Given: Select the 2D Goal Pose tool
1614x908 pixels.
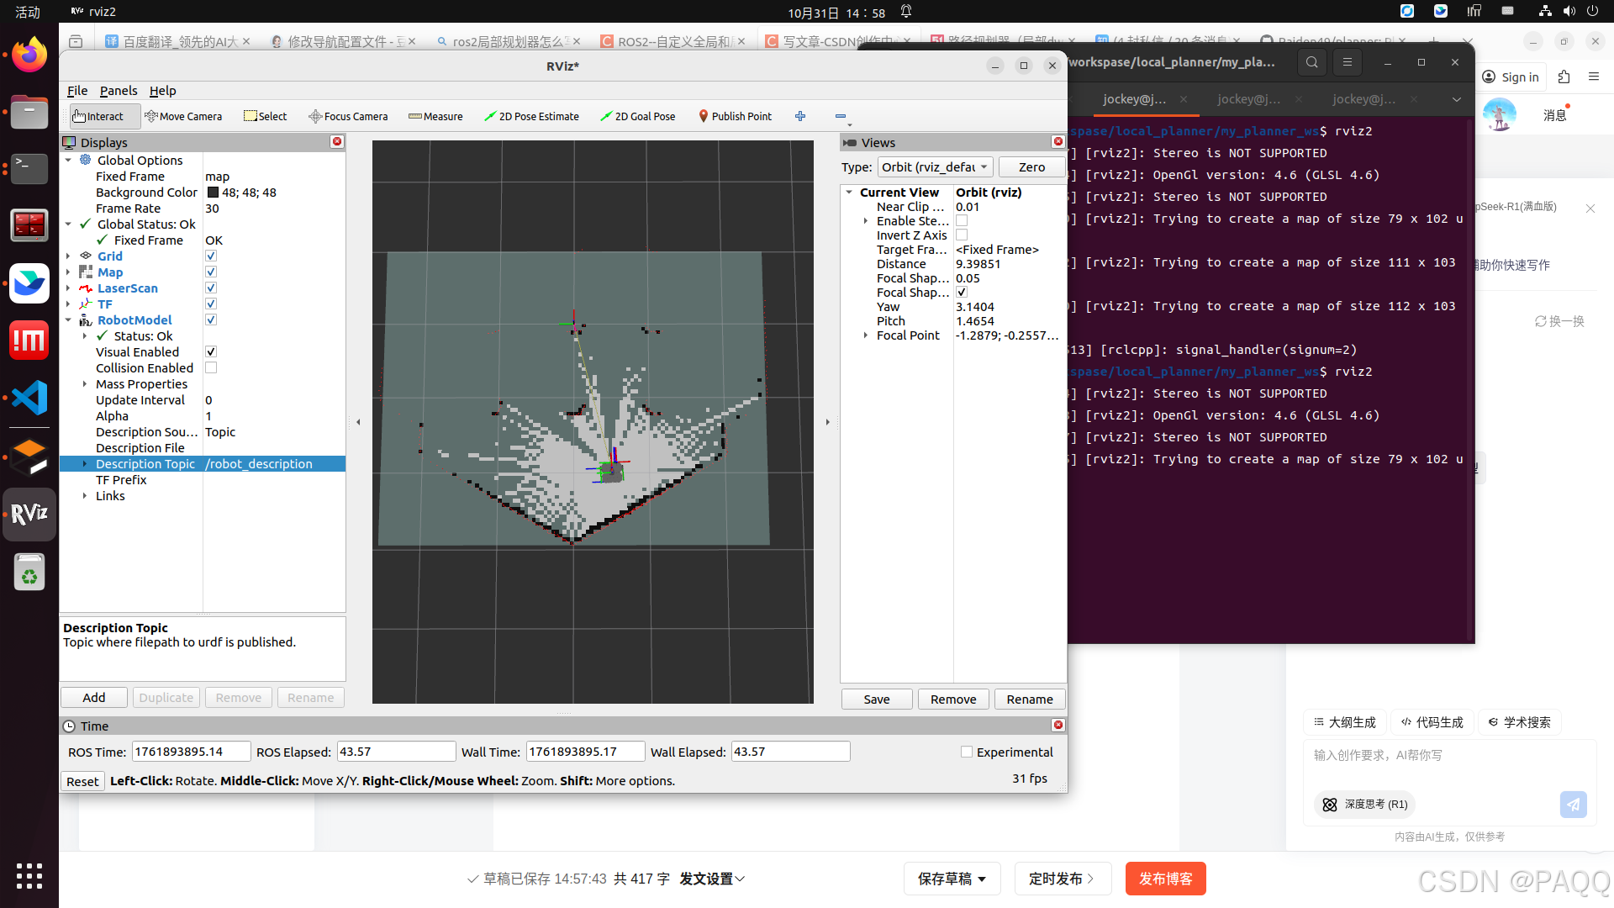Looking at the screenshot, I should [x=637, y=116].
